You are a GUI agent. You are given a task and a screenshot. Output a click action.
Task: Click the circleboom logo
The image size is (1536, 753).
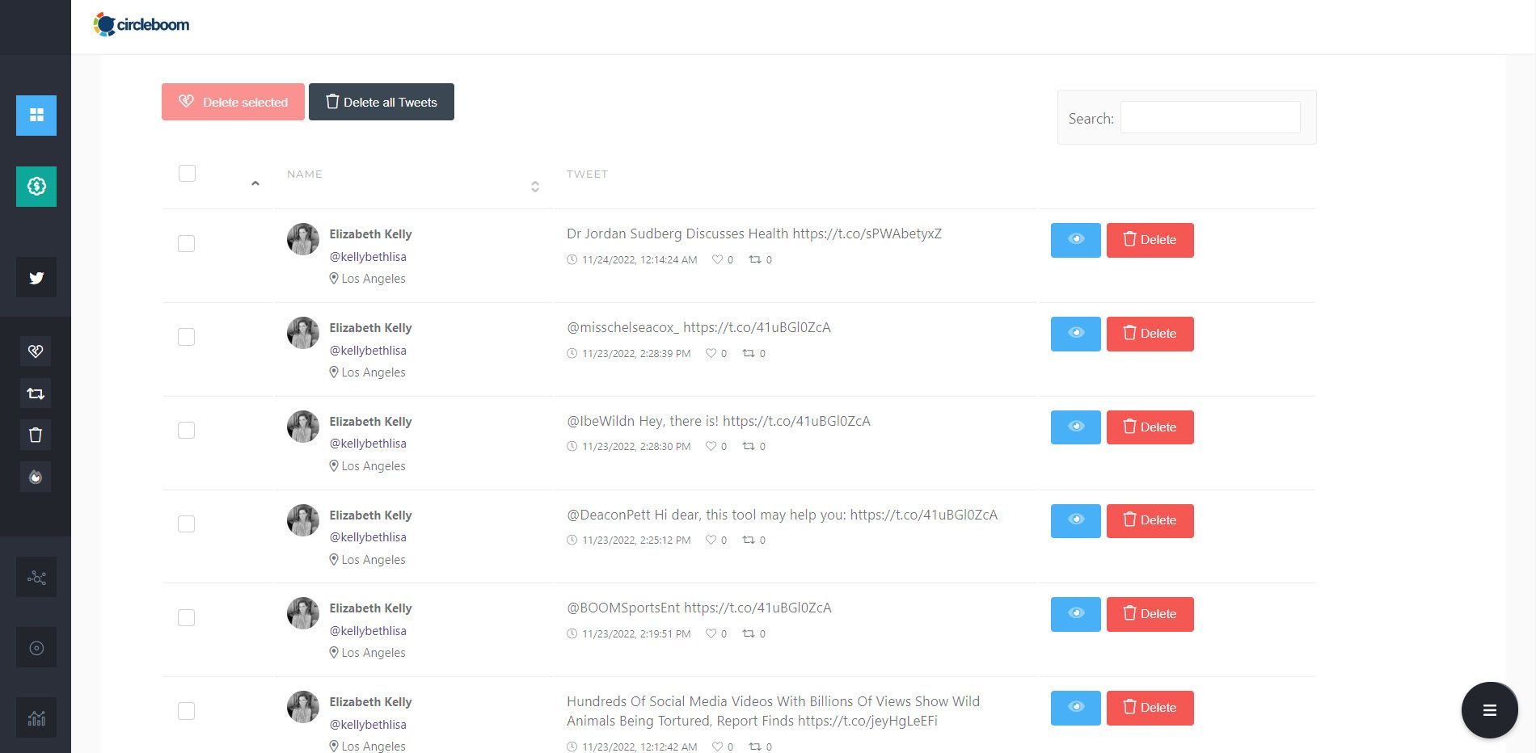[x=141, y=25]
